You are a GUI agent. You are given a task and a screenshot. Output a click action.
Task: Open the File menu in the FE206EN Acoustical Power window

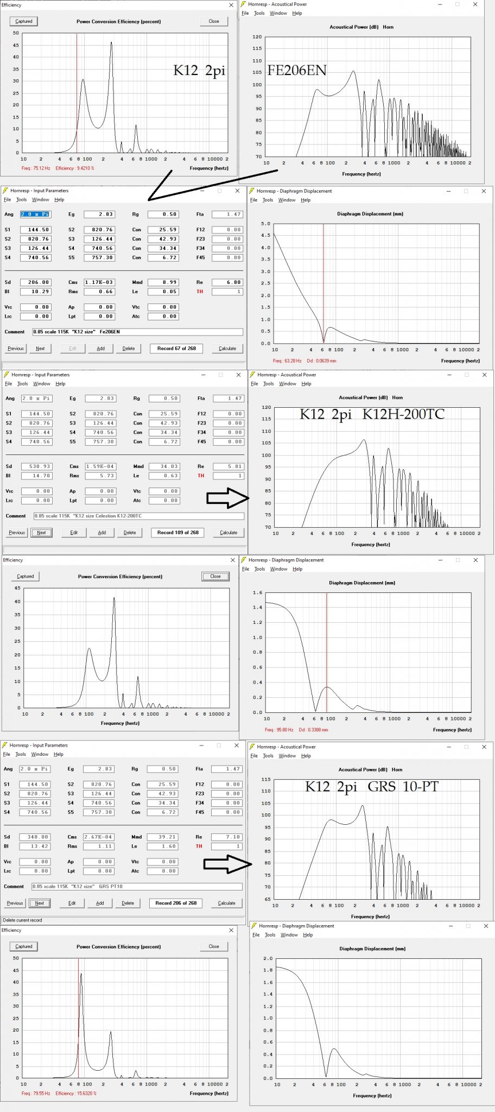coord(245,13)
